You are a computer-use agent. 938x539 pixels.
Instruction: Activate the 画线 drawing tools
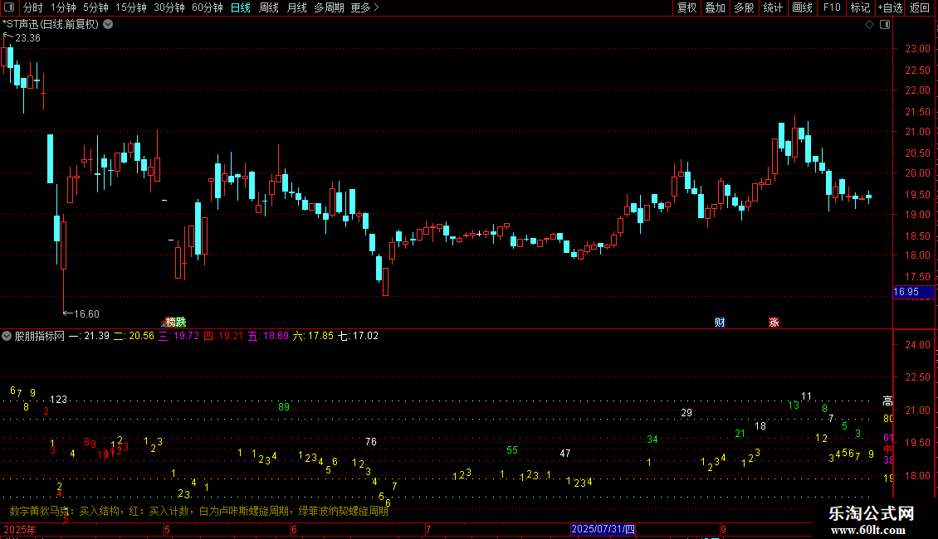tap(802, 7)
